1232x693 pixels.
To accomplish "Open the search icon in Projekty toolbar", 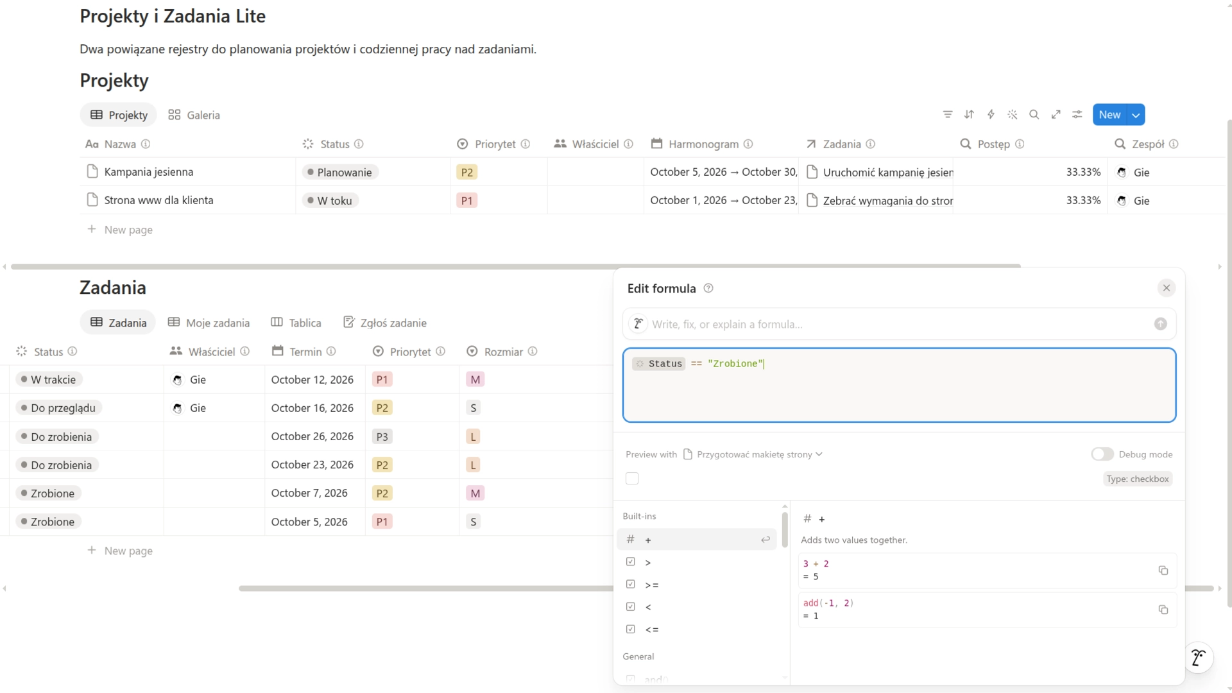I will pyautogui.click(x=1034, y=115).
